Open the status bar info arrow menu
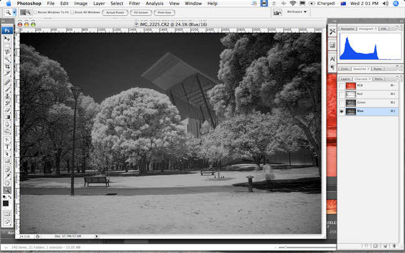The image size is (405, 253). coord(97,236)
